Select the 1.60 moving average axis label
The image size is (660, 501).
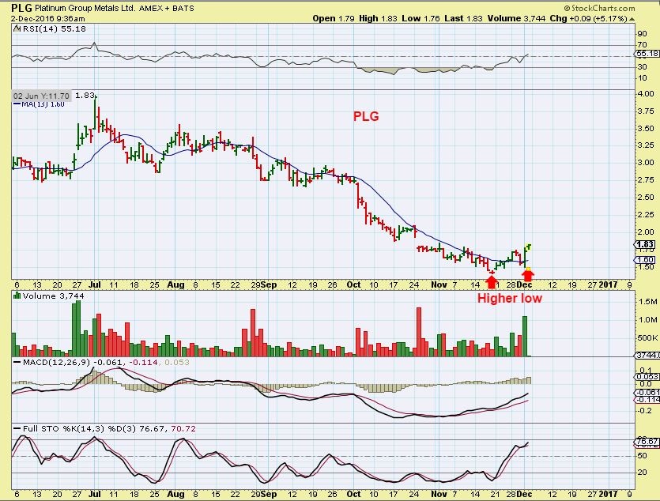(645, 260)
